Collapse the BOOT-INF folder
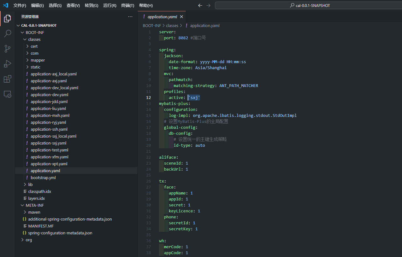Viewport: 402px width, 257px height. coord(35,32)
